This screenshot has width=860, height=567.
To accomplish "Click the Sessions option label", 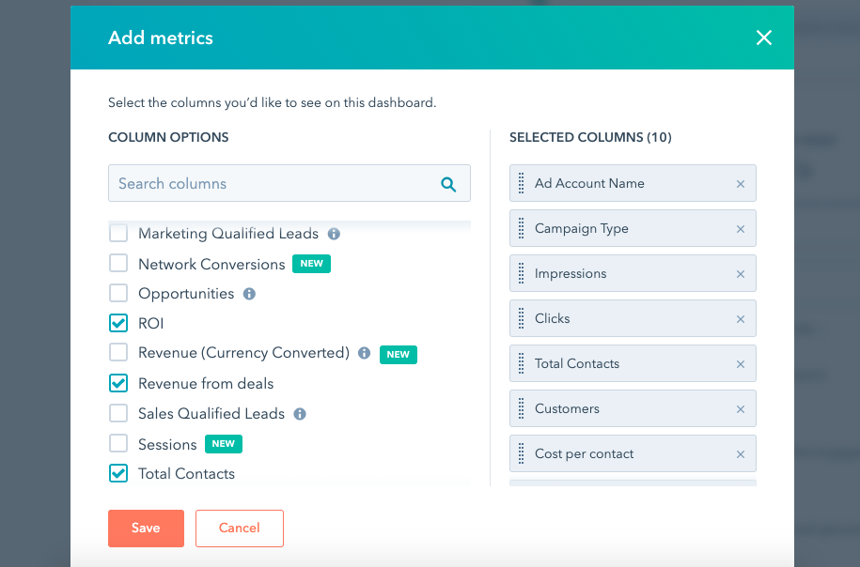I will [x=167, y=444].
